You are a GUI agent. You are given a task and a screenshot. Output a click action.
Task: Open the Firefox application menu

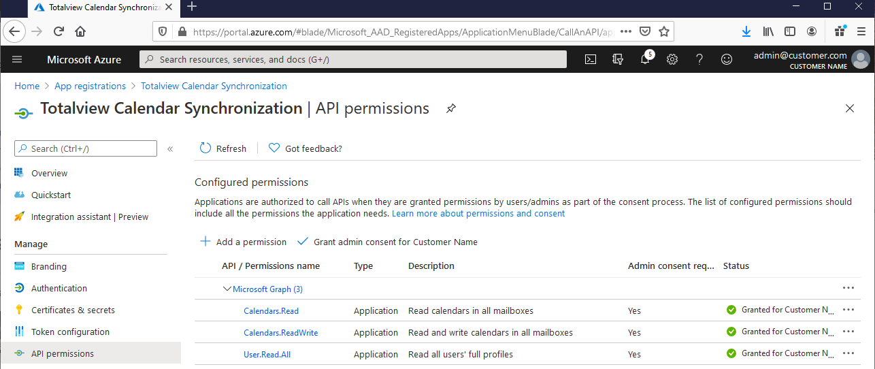click(861, 31)
